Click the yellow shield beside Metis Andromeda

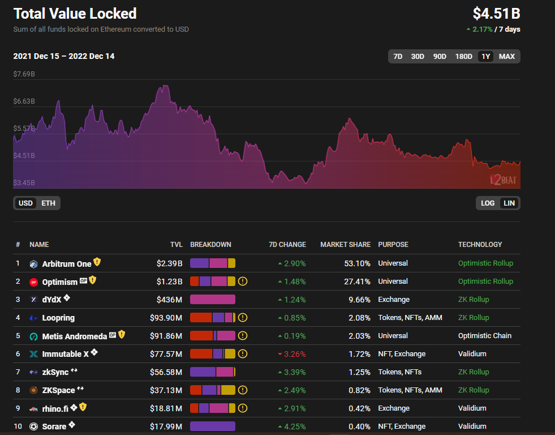coord(122,334)
